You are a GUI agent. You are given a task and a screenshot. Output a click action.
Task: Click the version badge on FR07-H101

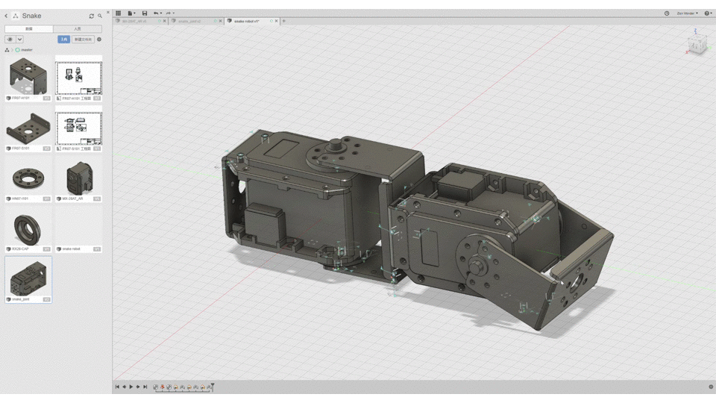point(46,99)
